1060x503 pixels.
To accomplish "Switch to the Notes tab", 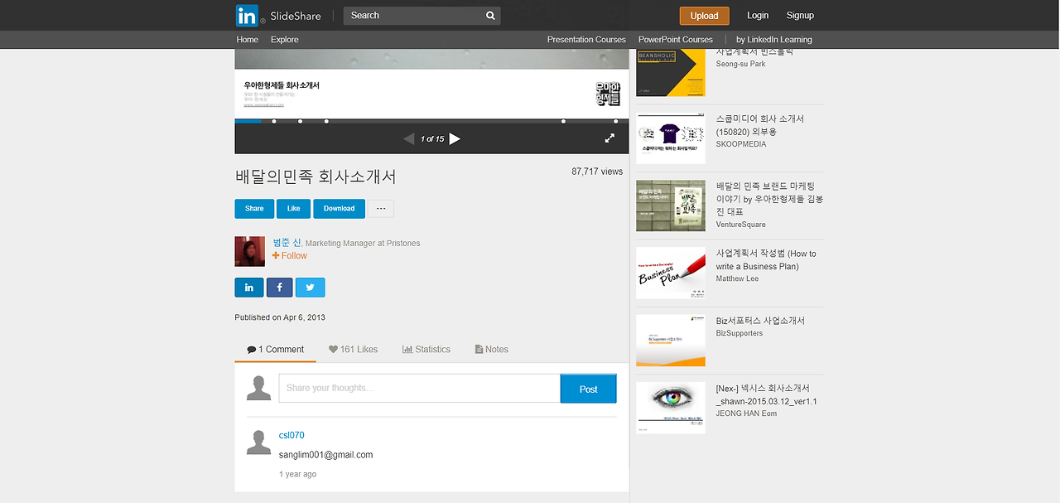I will pyautogui.click(x=492, y=350).
